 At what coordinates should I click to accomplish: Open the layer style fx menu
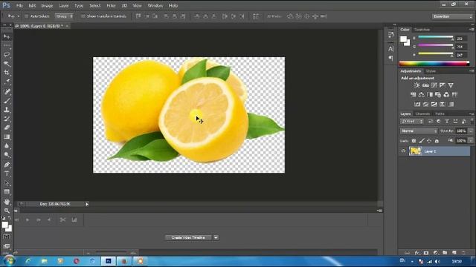pos(416,252)
